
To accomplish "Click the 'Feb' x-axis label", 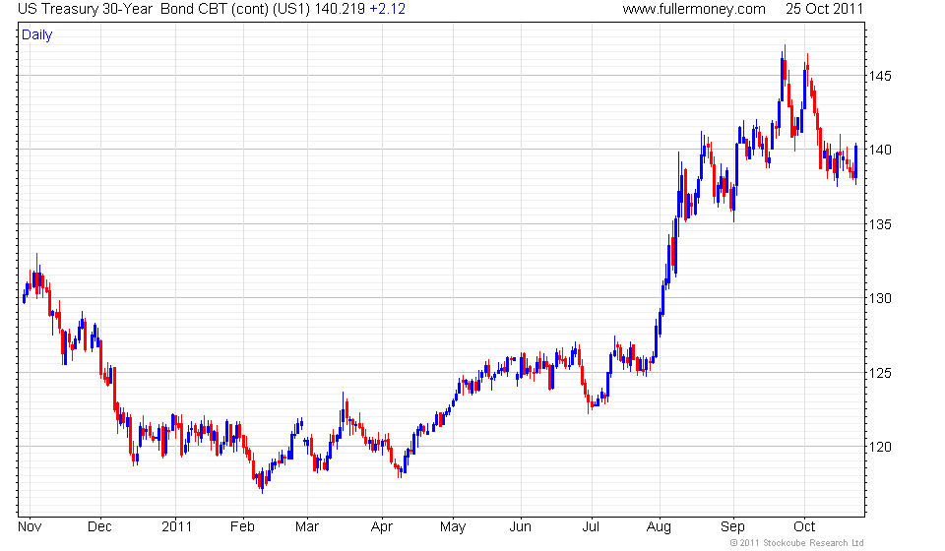I will 242,527.
